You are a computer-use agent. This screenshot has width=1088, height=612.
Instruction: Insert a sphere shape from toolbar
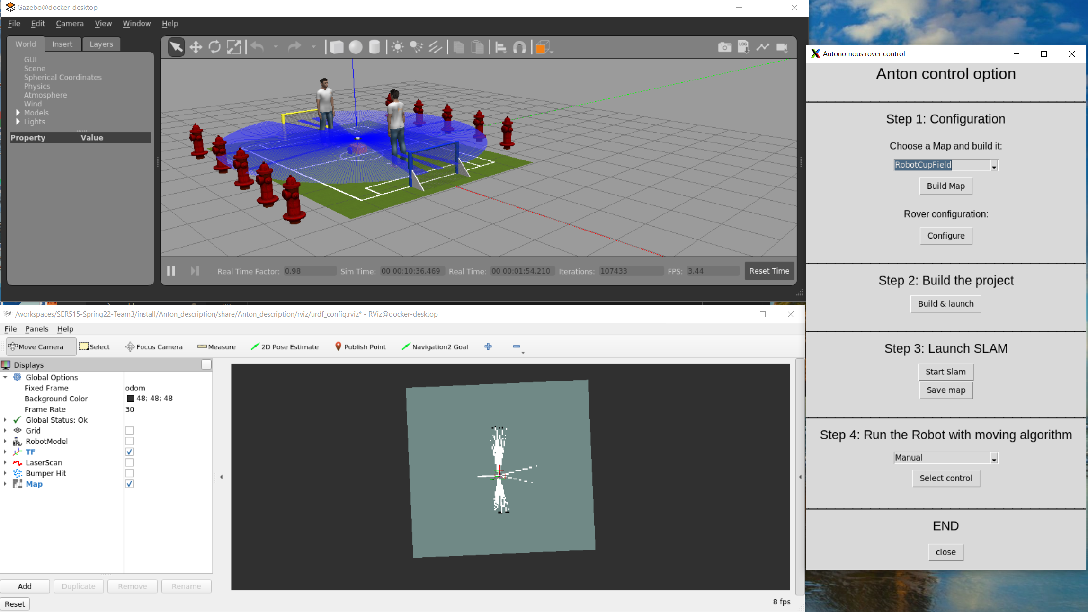point(356,47)
